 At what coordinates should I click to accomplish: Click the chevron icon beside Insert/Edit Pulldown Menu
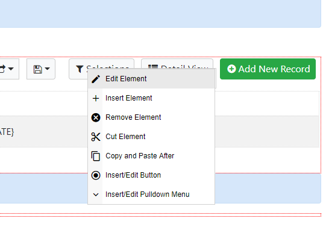tap(96, 194)
